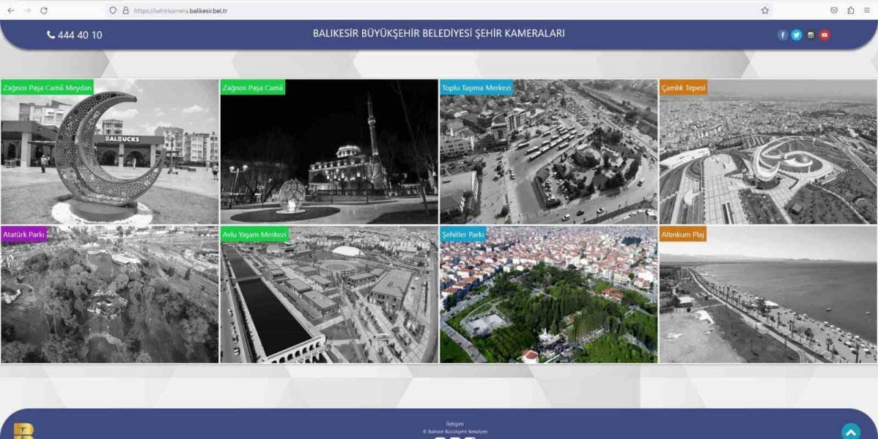
Task: View the Şehitler Parkı camera
Action: point(548,295)
